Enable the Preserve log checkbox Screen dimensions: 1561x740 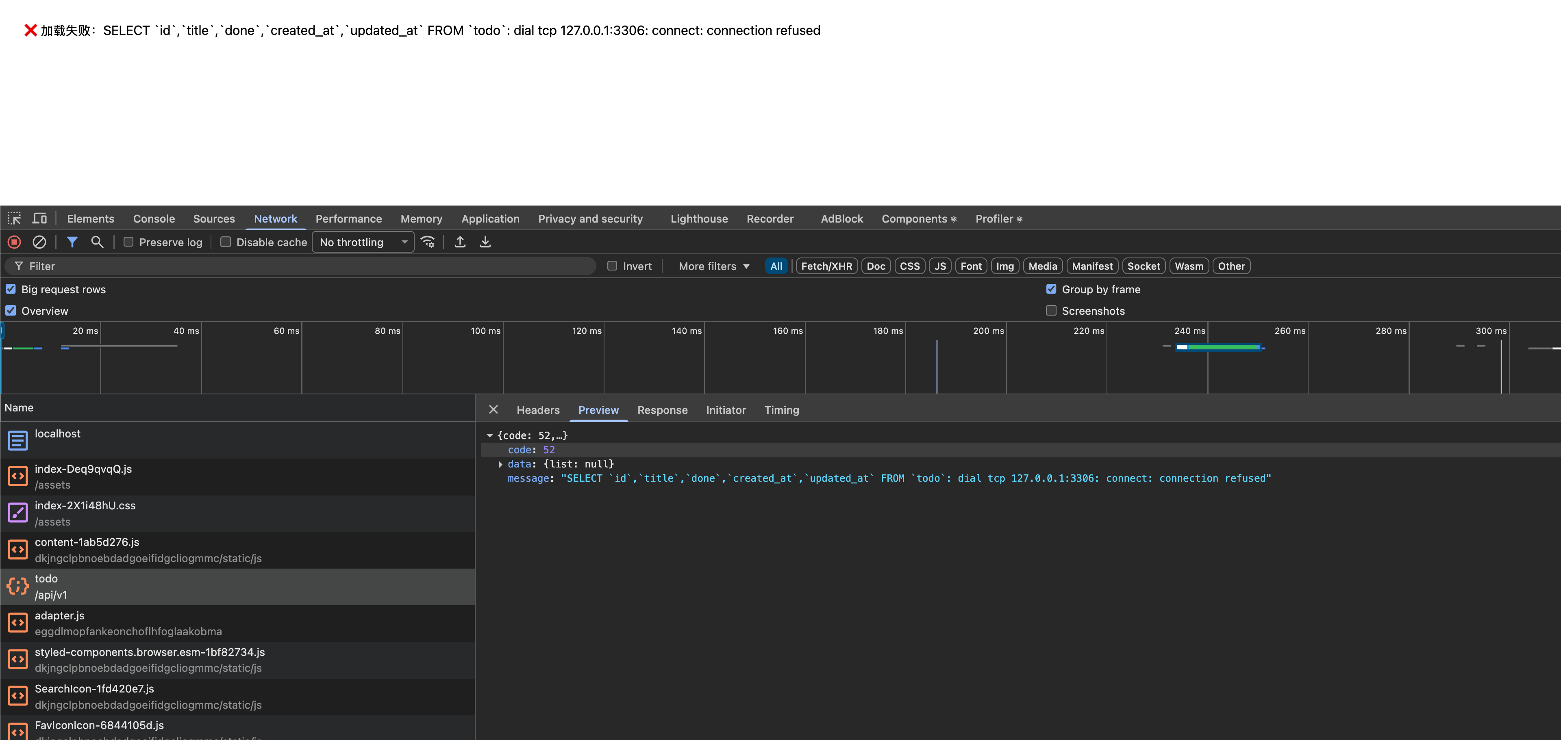point(128,242)
